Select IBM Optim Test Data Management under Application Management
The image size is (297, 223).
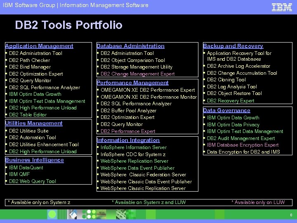tap(47, 101)
